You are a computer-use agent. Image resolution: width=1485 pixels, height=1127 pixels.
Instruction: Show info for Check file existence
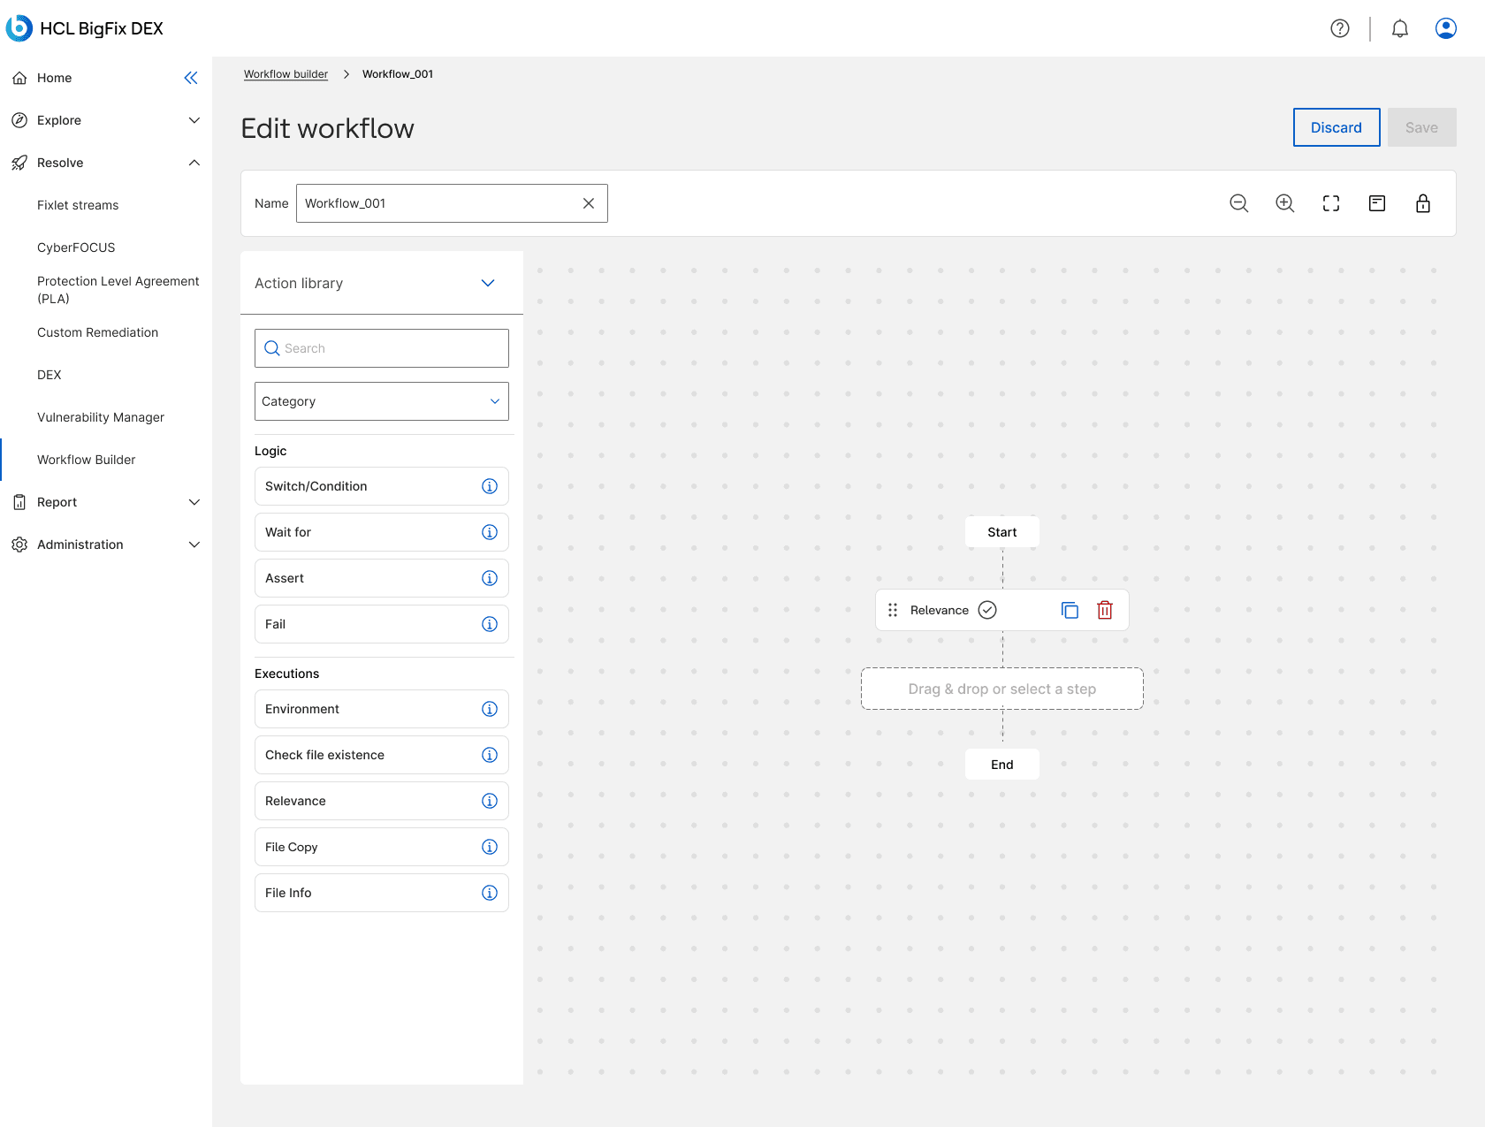pyautogui.click(x=490, y=755)
